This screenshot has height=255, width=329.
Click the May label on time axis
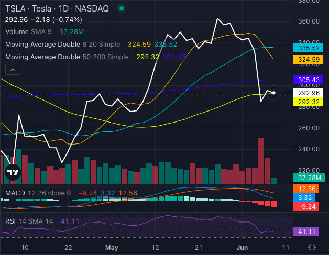tap(112, 248)
